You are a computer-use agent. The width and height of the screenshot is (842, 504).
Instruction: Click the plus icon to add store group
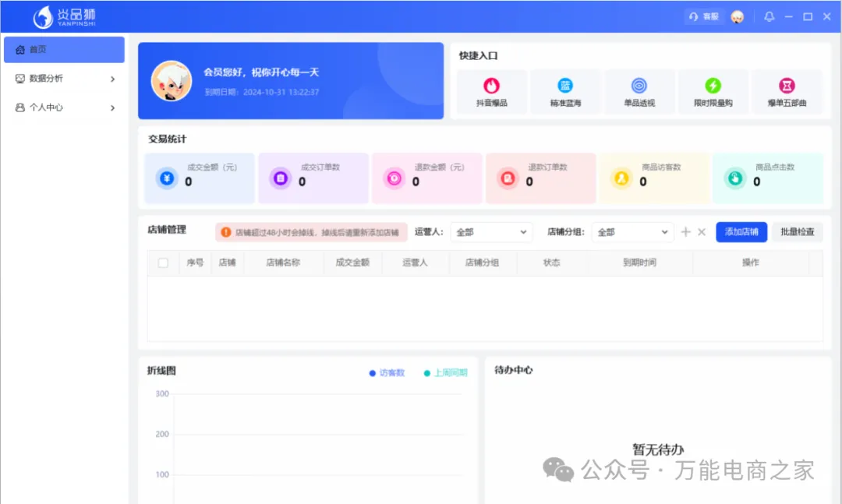686,232
